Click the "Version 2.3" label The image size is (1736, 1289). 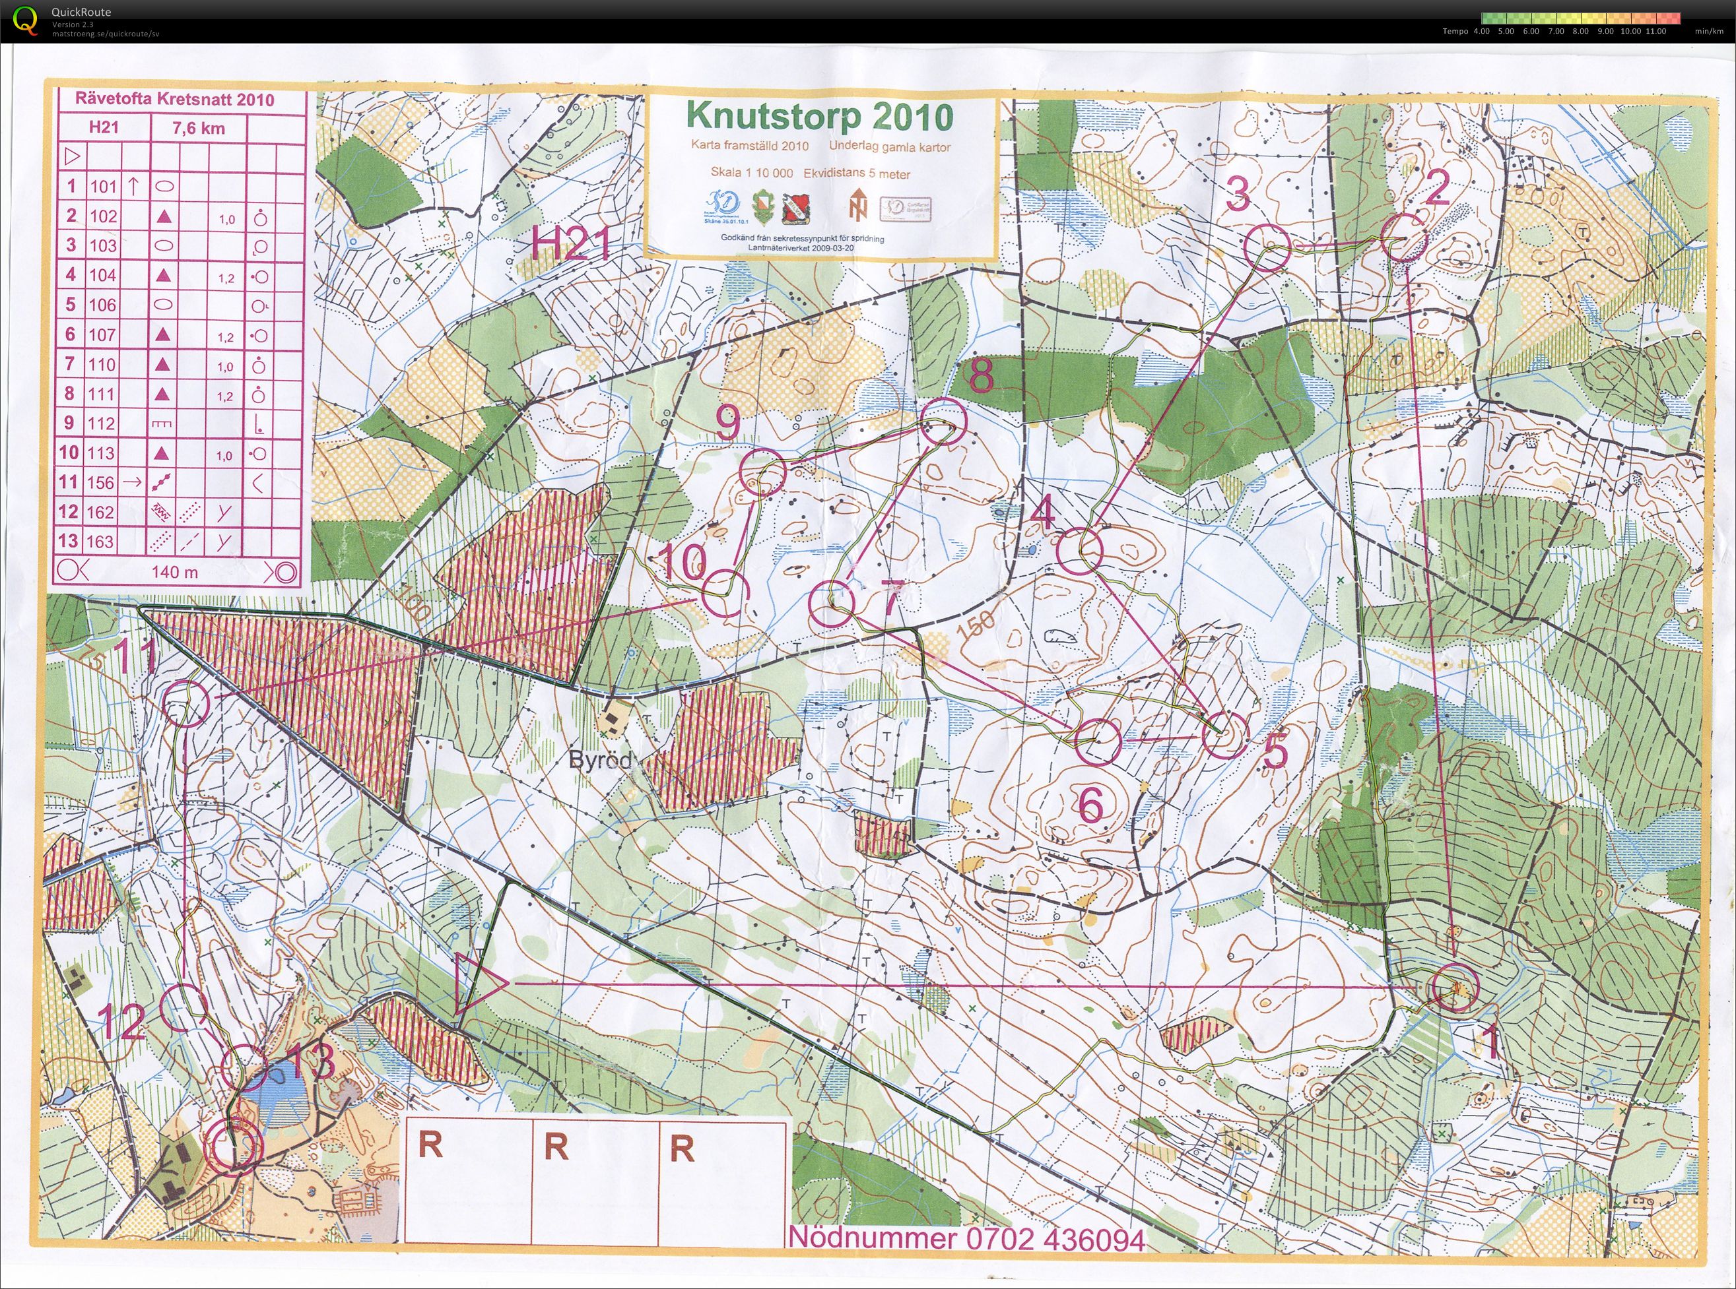tap(72, 24)
